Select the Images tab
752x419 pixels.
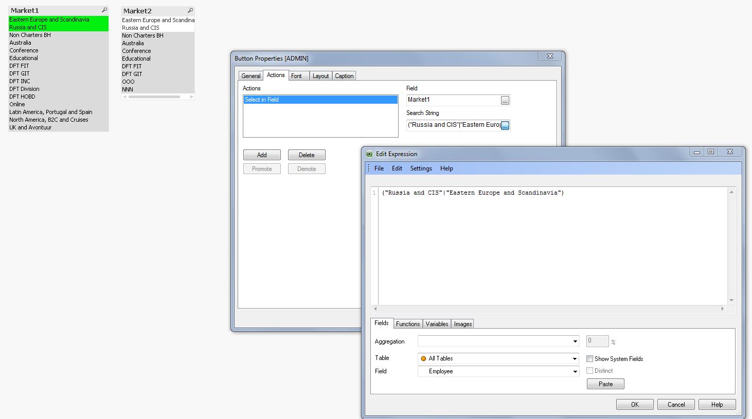tap(463, 324)
